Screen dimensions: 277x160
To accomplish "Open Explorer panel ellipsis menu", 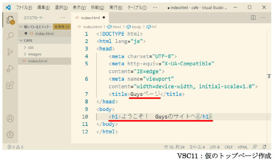I will 63,18.
